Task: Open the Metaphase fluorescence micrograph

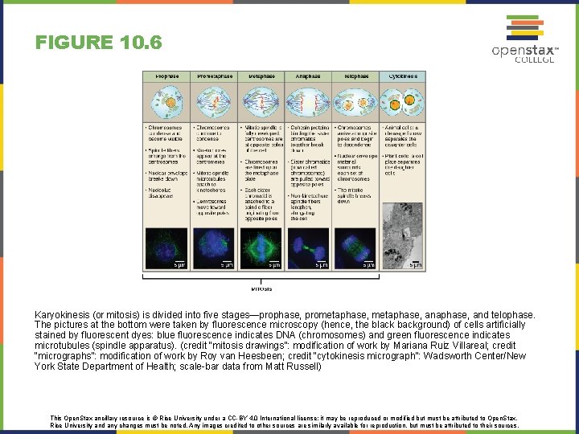Action: 261,248
